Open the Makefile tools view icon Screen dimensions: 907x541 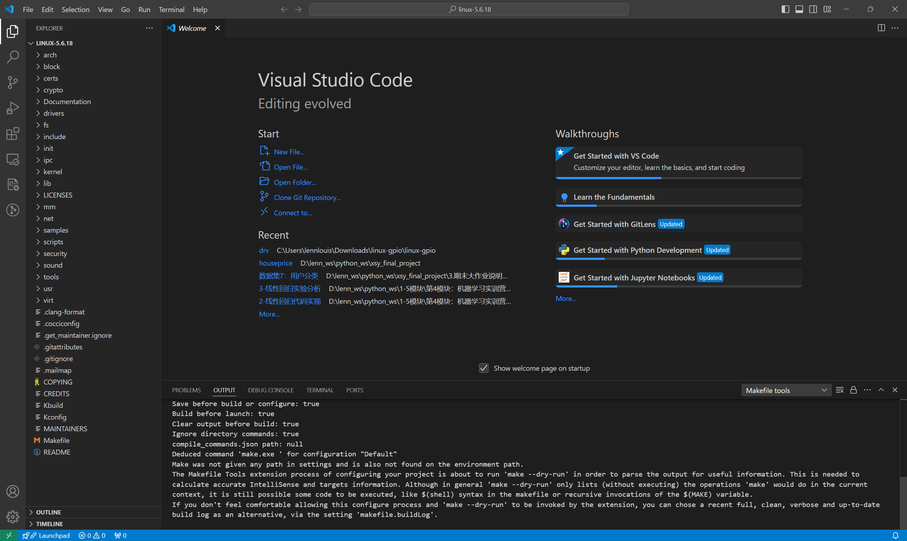coord(13,184)
